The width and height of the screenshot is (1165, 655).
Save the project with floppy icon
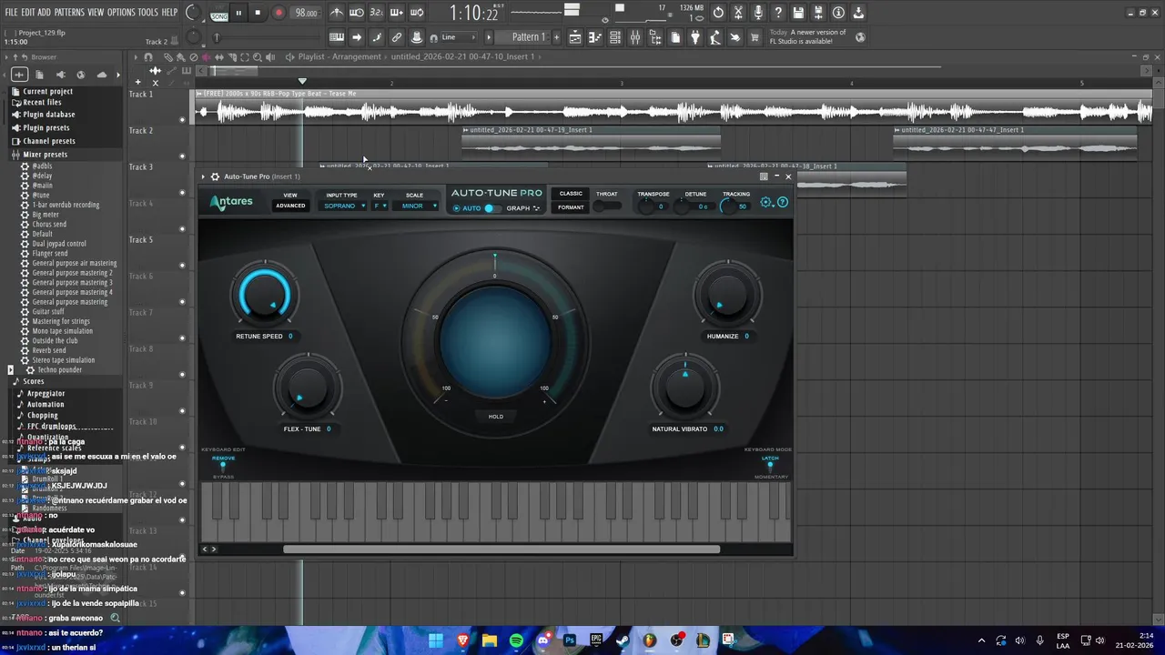[798, 13]
